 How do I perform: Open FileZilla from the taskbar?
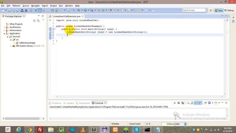40,130
